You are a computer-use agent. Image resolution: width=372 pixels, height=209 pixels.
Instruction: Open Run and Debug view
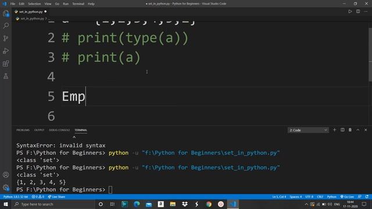tap(6, 51)
